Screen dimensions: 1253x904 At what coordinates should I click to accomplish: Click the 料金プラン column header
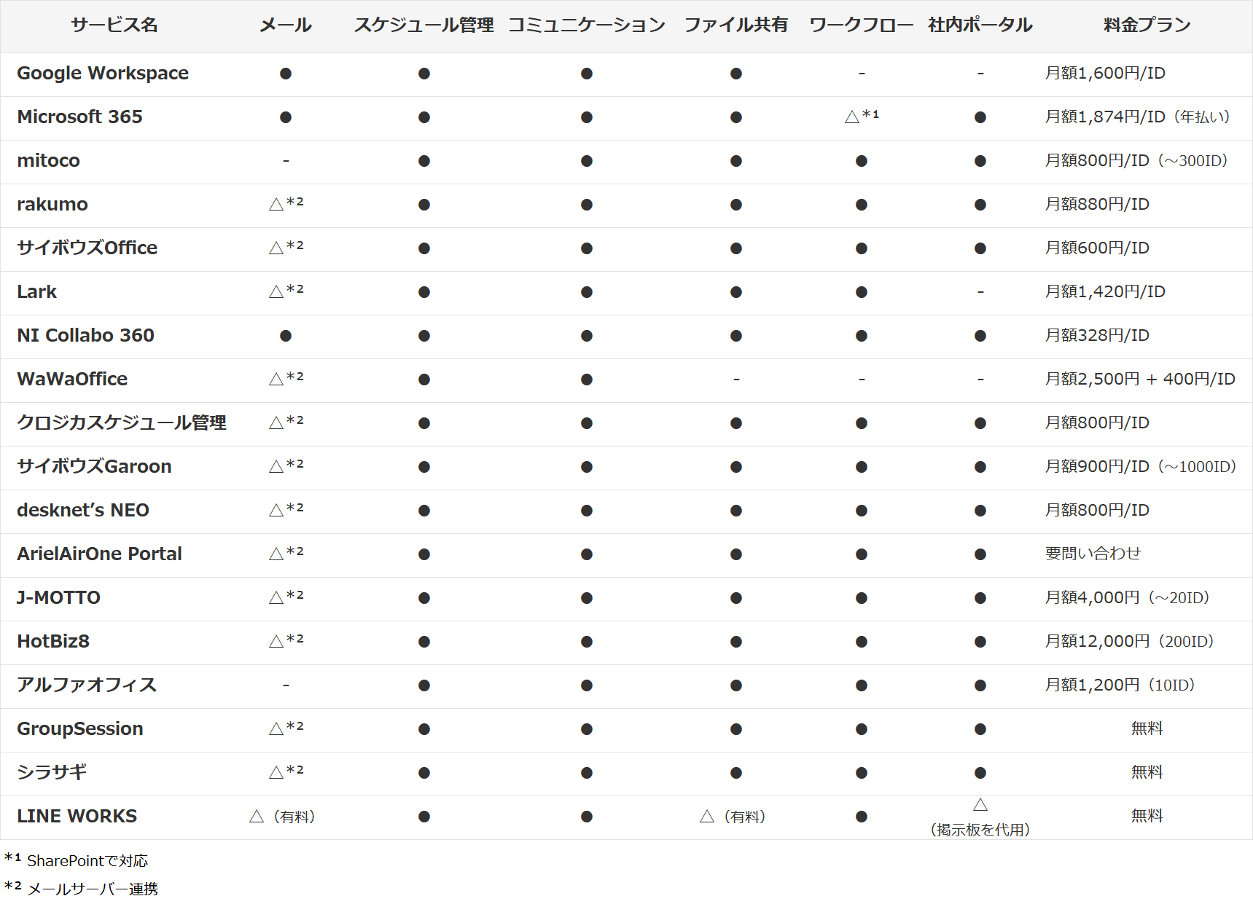click(x=1147, y=25)
